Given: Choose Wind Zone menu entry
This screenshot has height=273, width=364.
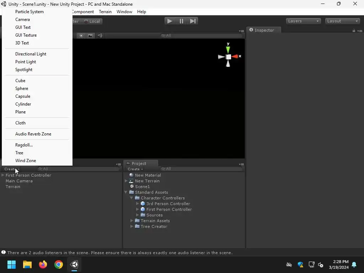Looking at the screenshot, I should 26,161.
